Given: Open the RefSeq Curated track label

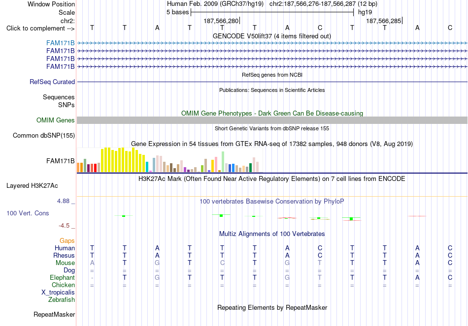Looking at the screenshot, I should pyautogui.click(x=52, y=82).
